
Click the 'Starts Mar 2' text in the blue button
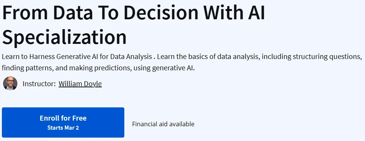tap(63, 128)
